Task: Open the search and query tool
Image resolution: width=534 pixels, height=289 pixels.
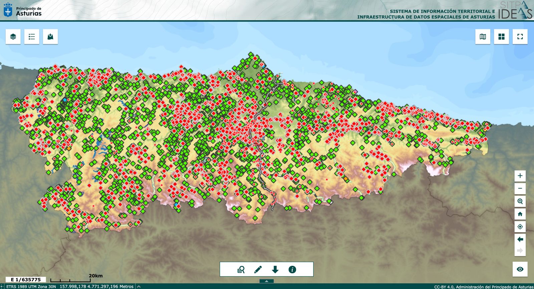Action: click(x=241, y=270)
